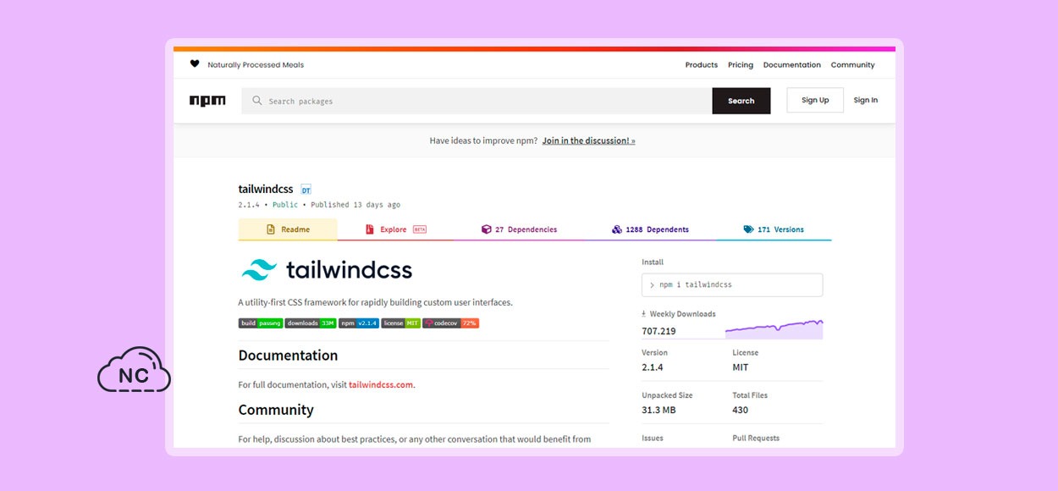Click the Explore tab's red icon

point(370,229)
